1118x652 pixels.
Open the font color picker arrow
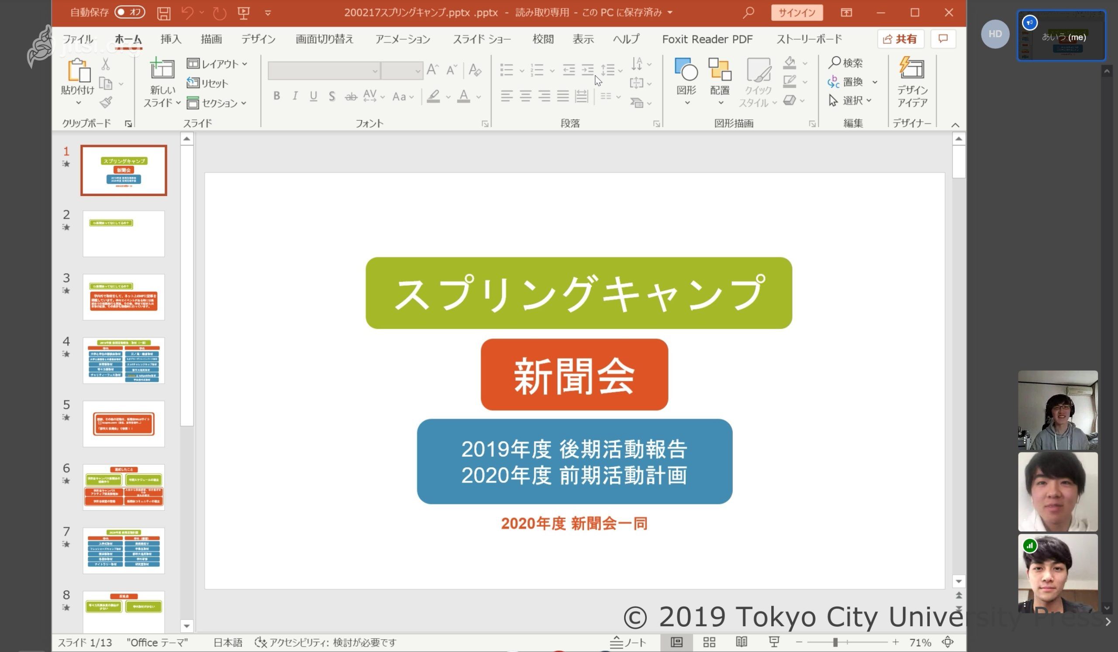click(479, 97)
